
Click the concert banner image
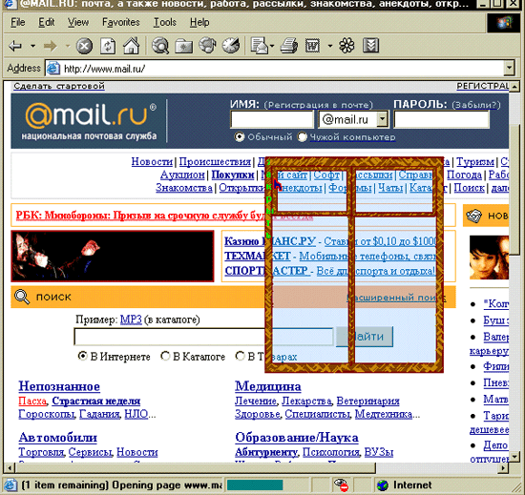tap(113, 256)
